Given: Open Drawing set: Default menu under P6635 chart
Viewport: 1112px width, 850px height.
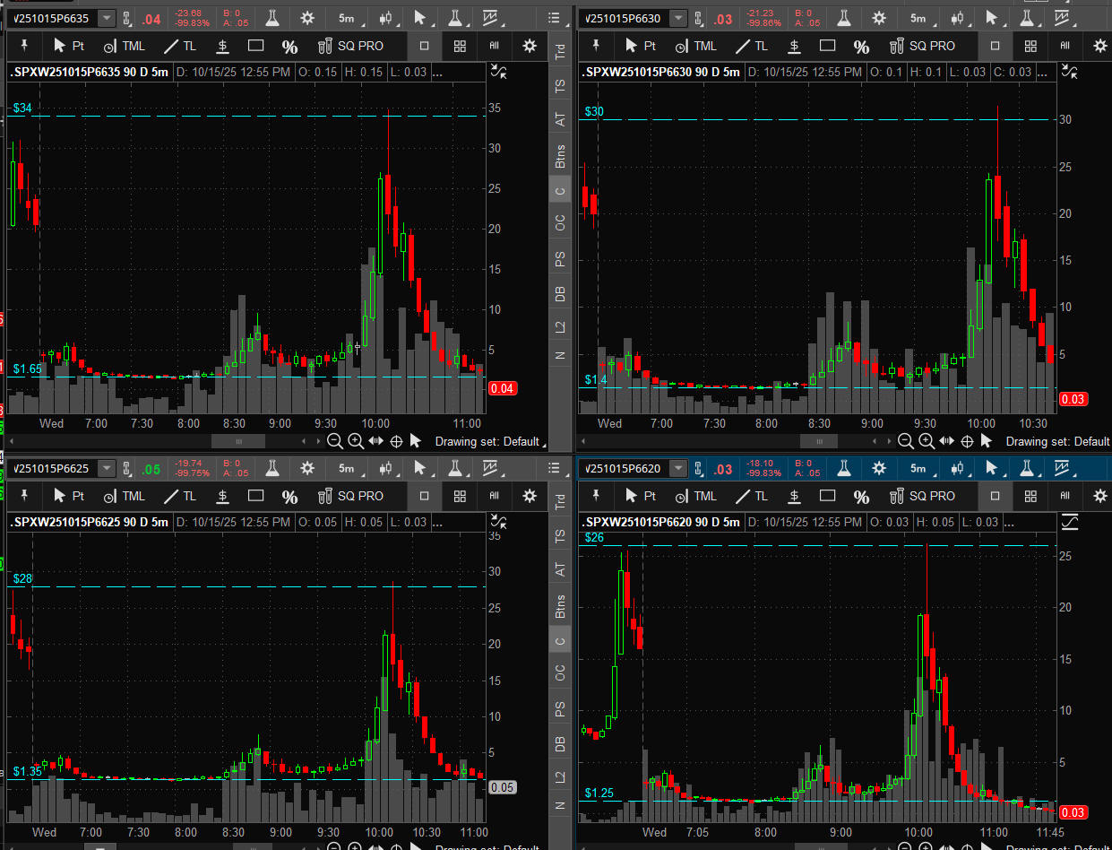Looking at the screenshot, I should [x=488, y=441].
